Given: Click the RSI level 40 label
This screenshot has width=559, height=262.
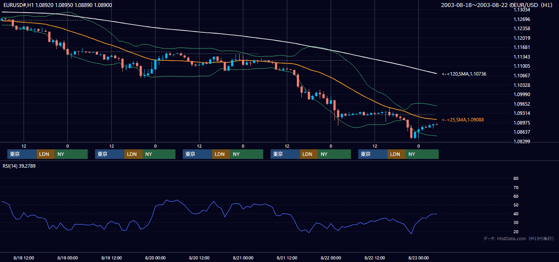Looking at the screenshot, I should click(x=516, y=214).
